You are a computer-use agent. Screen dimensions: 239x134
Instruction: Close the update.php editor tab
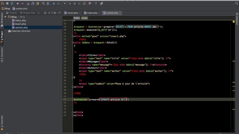(x=120, y=13)
